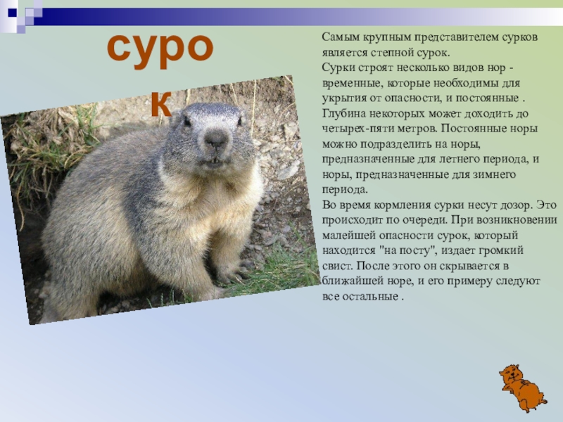Click the line "четырех-пяти метров. Постоянные норы"

pos(430,129)
